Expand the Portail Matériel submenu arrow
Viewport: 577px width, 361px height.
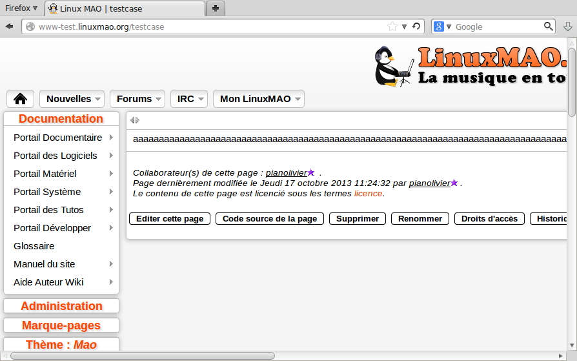coord(111,174)
